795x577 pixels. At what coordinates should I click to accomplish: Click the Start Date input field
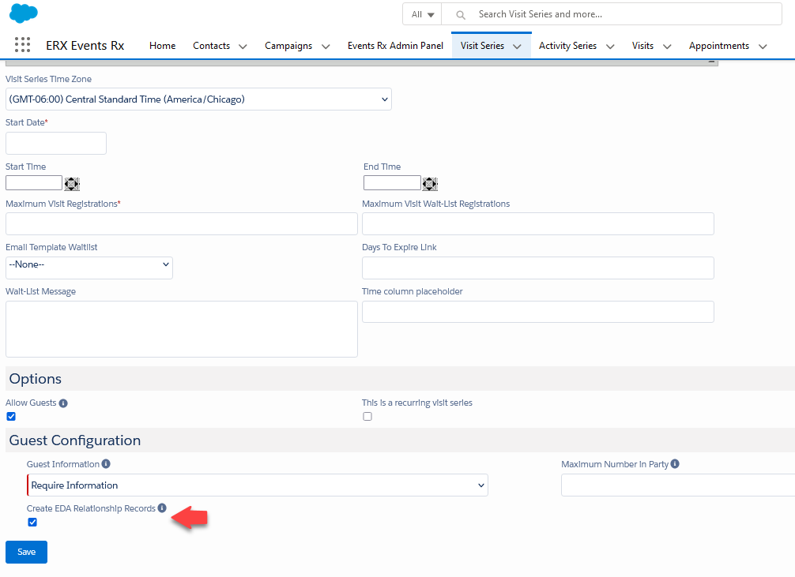pos(56,144)
